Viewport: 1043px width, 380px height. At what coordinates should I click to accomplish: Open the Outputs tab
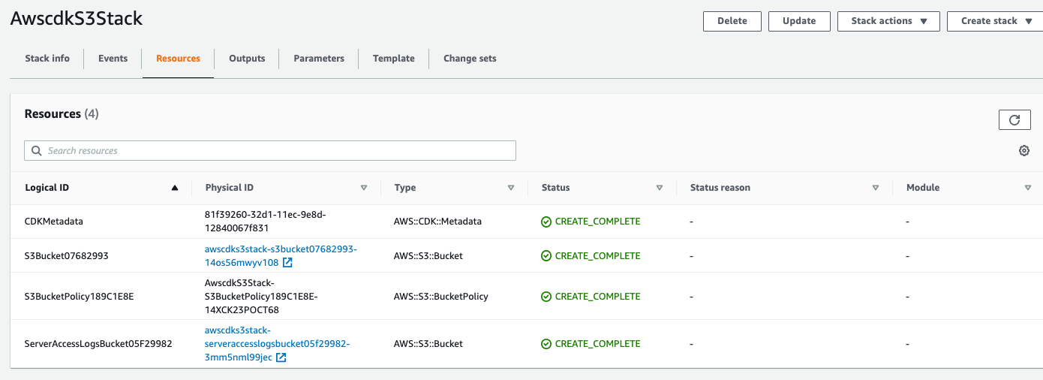247,59
